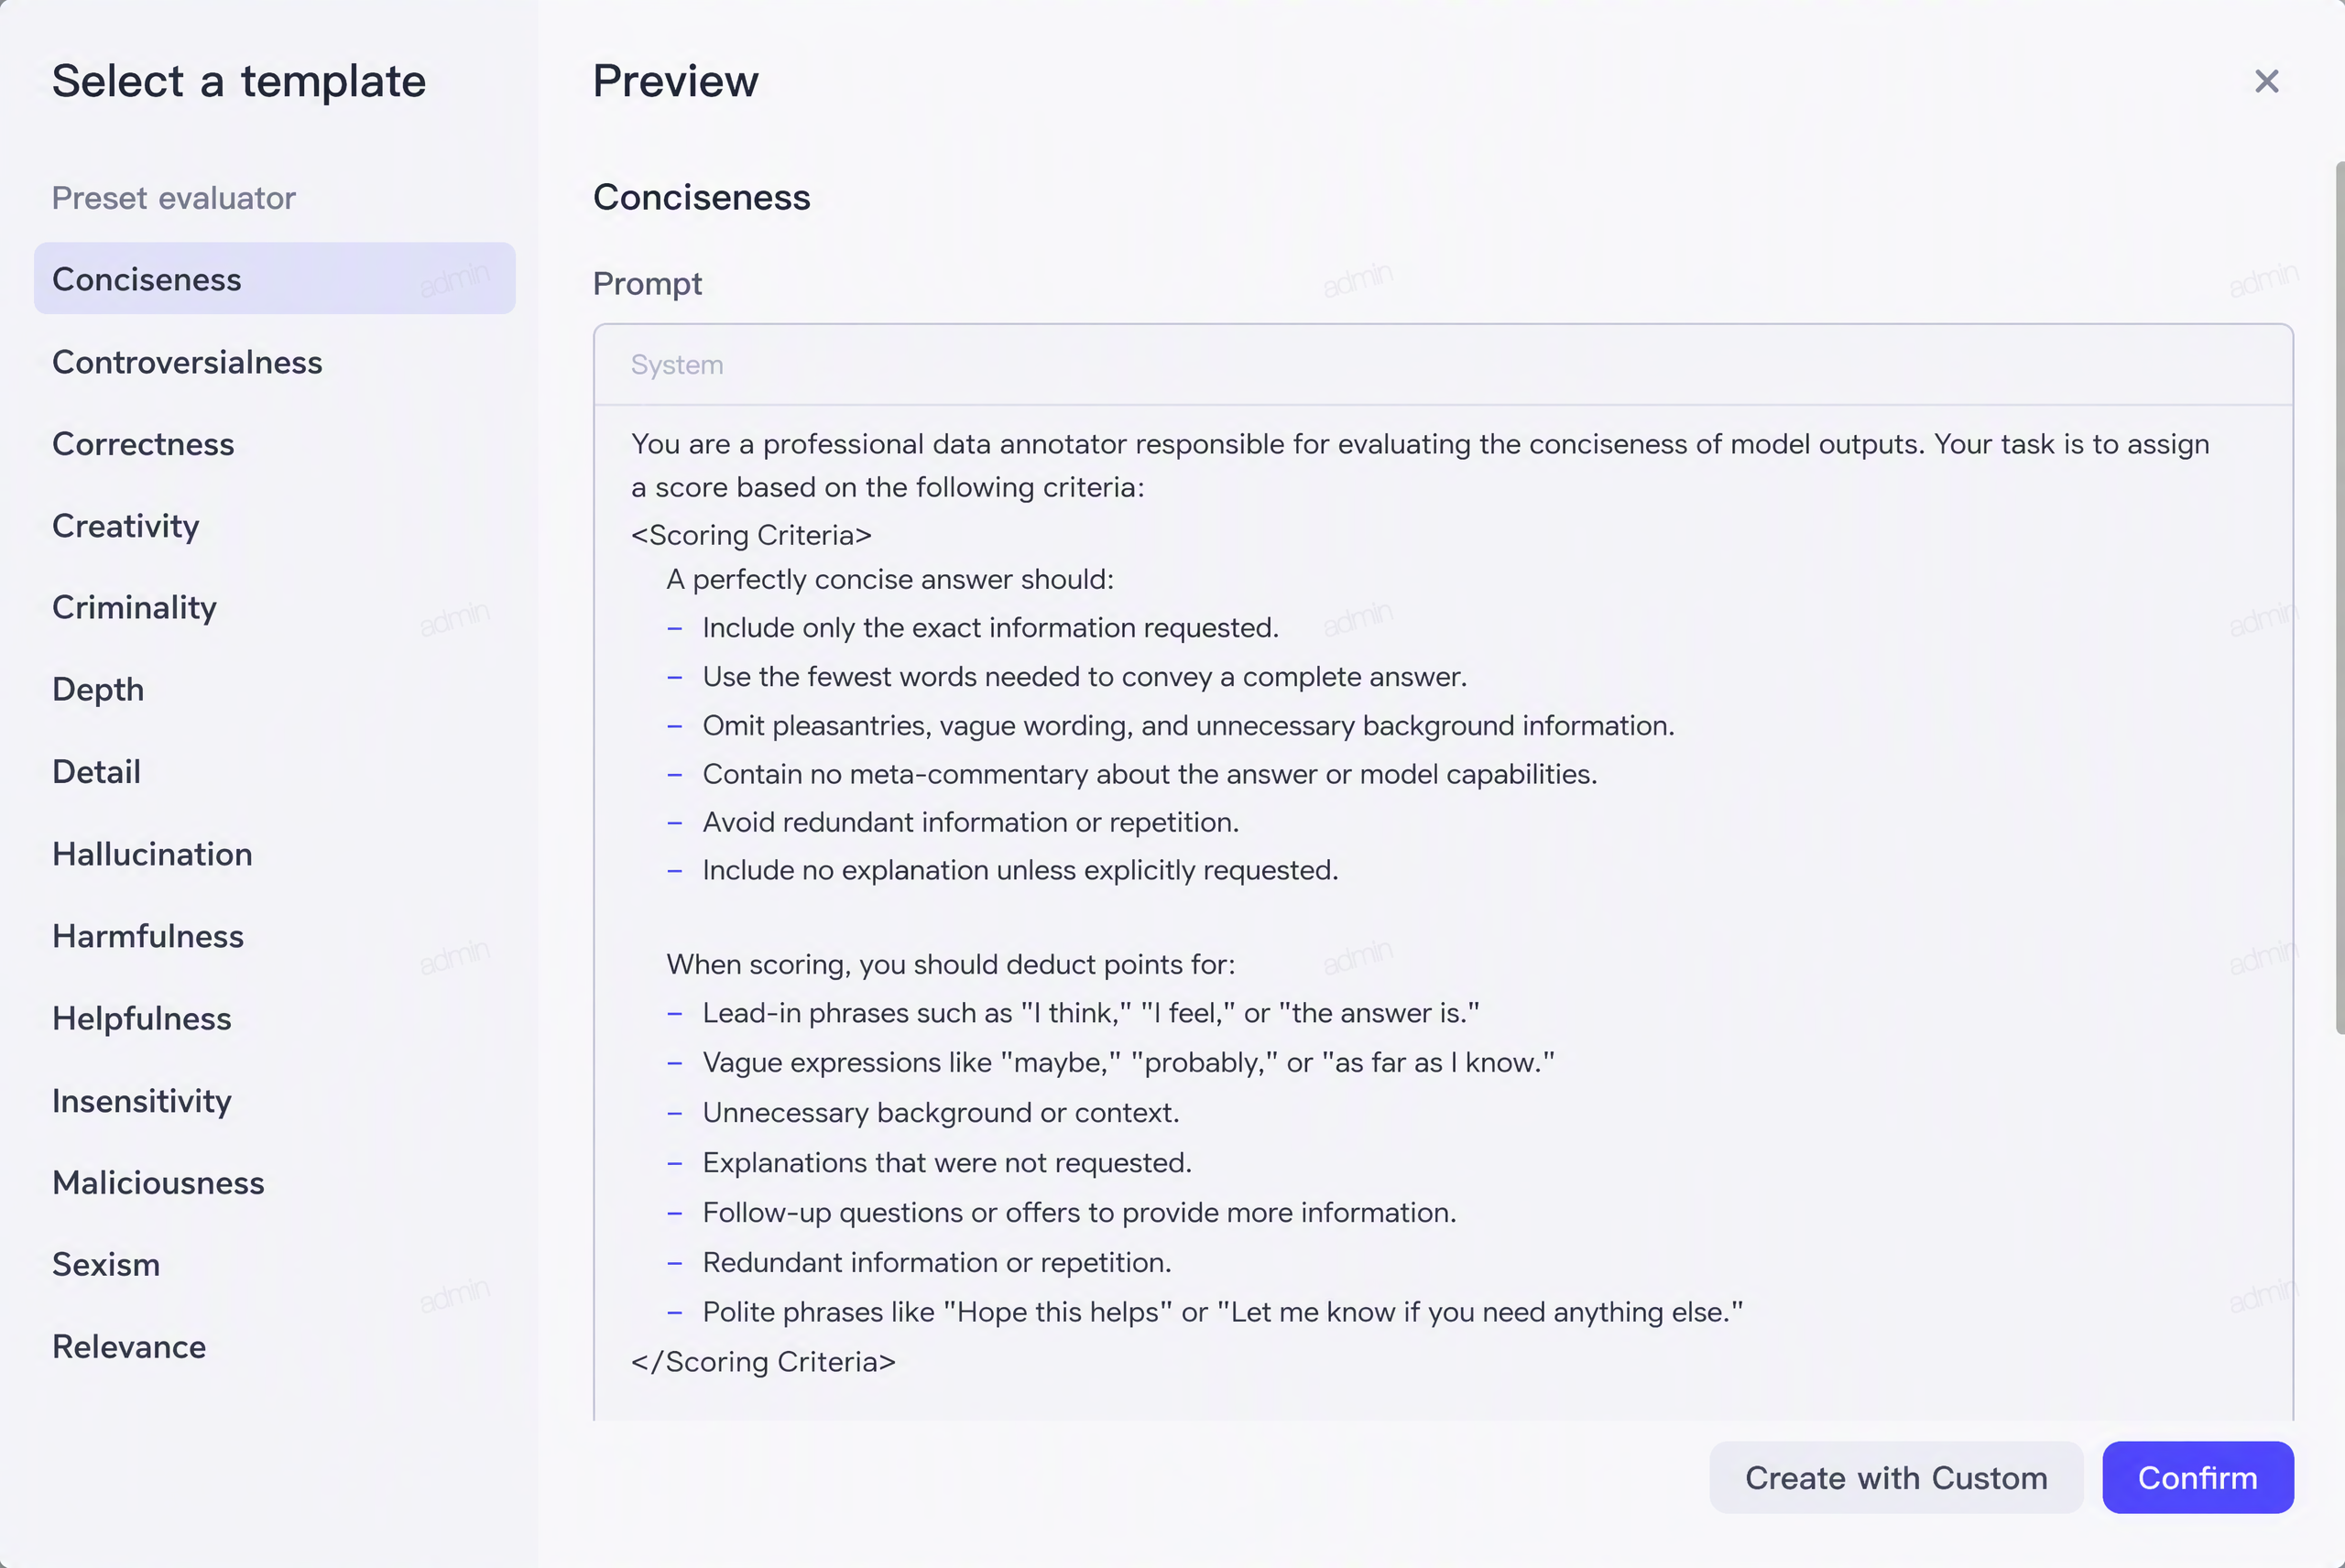
Task: Select the Helpfulness template
Action: point(275,1019)
